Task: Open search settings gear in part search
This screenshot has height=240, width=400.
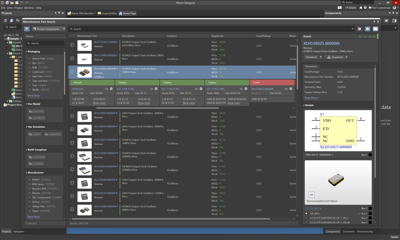Action: 359,29
